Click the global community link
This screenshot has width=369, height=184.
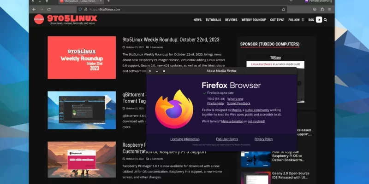click(x=257, y=110)
